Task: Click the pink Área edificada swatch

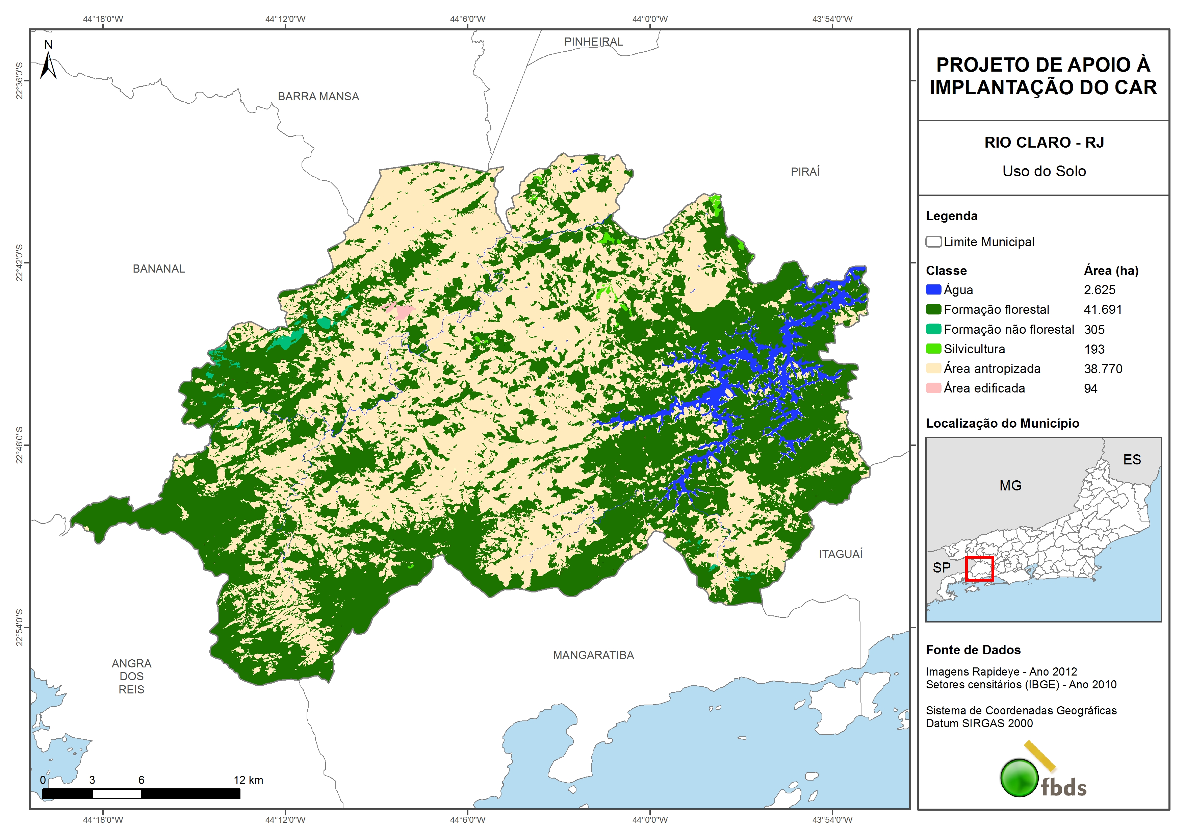Action: pos(933,388)
